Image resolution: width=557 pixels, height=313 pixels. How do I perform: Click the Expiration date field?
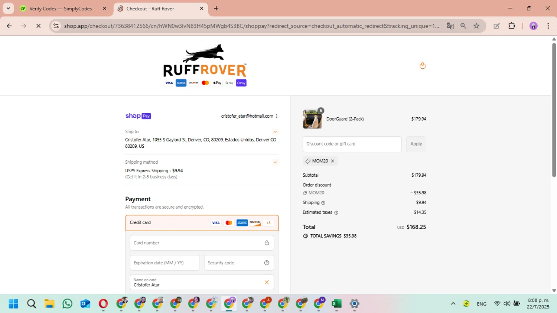165,263
